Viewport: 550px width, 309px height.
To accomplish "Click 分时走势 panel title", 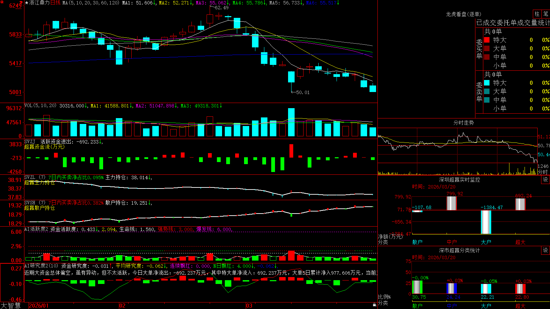I will pos(463,123).
